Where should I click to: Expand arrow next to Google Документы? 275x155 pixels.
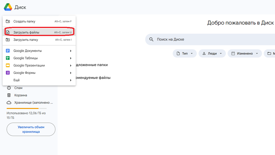[x=71, y=51]
